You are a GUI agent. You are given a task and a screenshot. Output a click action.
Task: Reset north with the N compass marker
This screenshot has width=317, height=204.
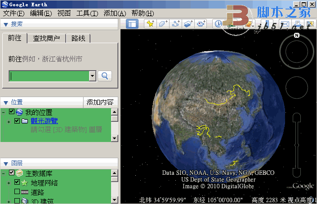click(x=297, y=35)
